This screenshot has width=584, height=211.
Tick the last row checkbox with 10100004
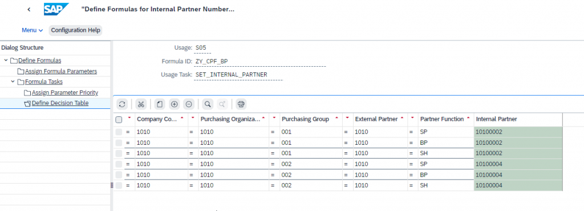tap(119, 185)
